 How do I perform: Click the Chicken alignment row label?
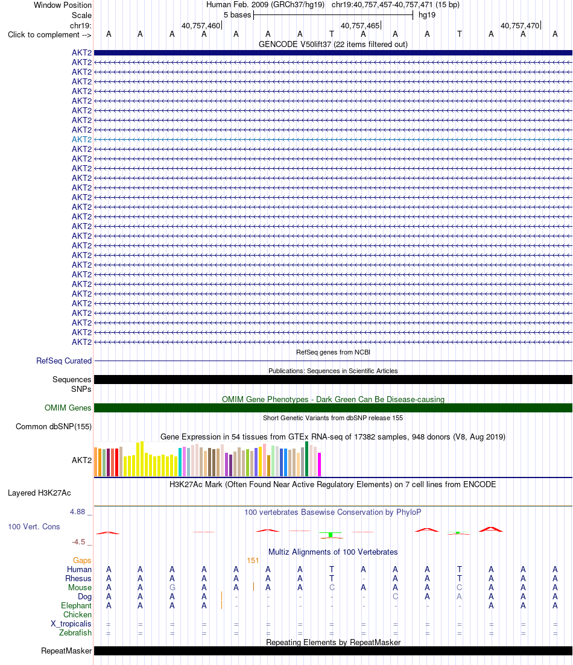pos(77,615)
